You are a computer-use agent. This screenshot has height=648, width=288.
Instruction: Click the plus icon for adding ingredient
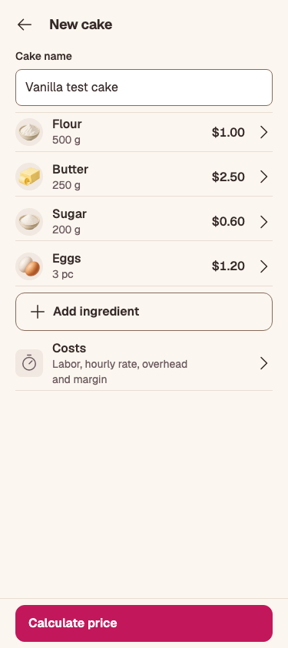tap(38, 312)
